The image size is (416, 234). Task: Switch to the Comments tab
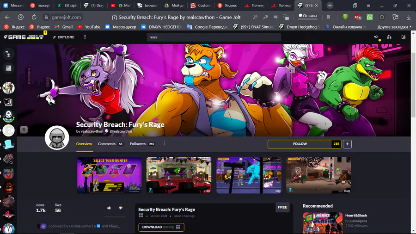click(x=110, y=144)
